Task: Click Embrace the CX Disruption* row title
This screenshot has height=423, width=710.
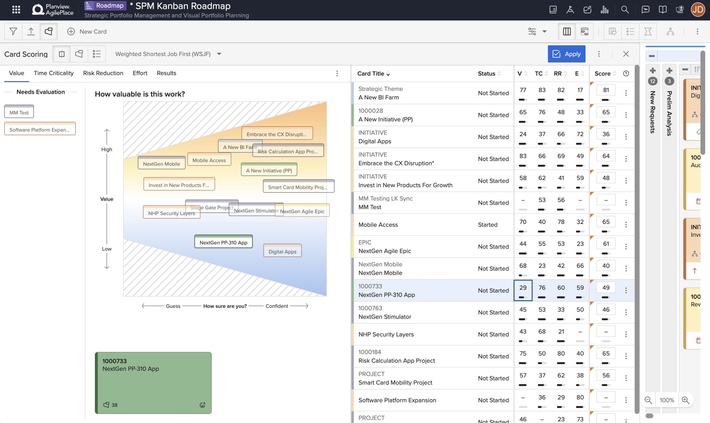Action: pyautogui.click(x=396, y=163)
